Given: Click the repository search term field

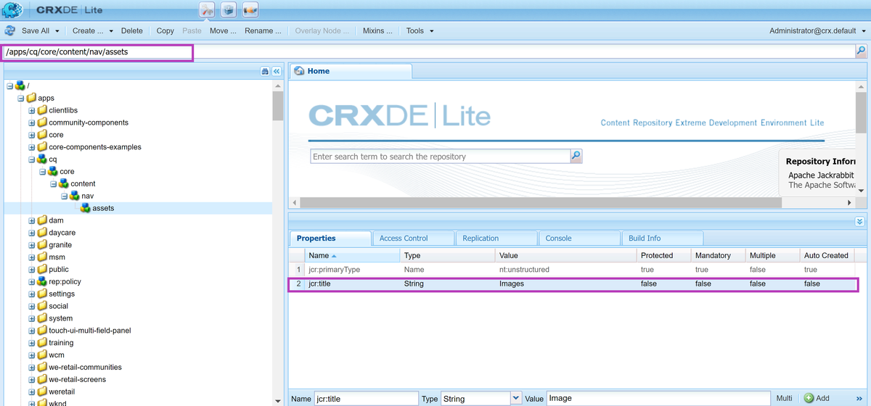Looking at the screenshot, I should (x=440, y=156).
